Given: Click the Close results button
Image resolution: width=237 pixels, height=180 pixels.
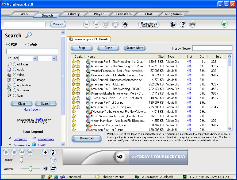Looking at the screenshot, I should tap(108, 48).
